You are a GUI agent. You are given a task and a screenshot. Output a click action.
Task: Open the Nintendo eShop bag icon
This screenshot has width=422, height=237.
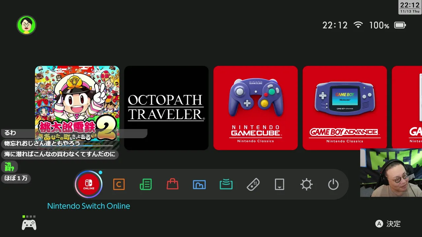coord(172,184)
